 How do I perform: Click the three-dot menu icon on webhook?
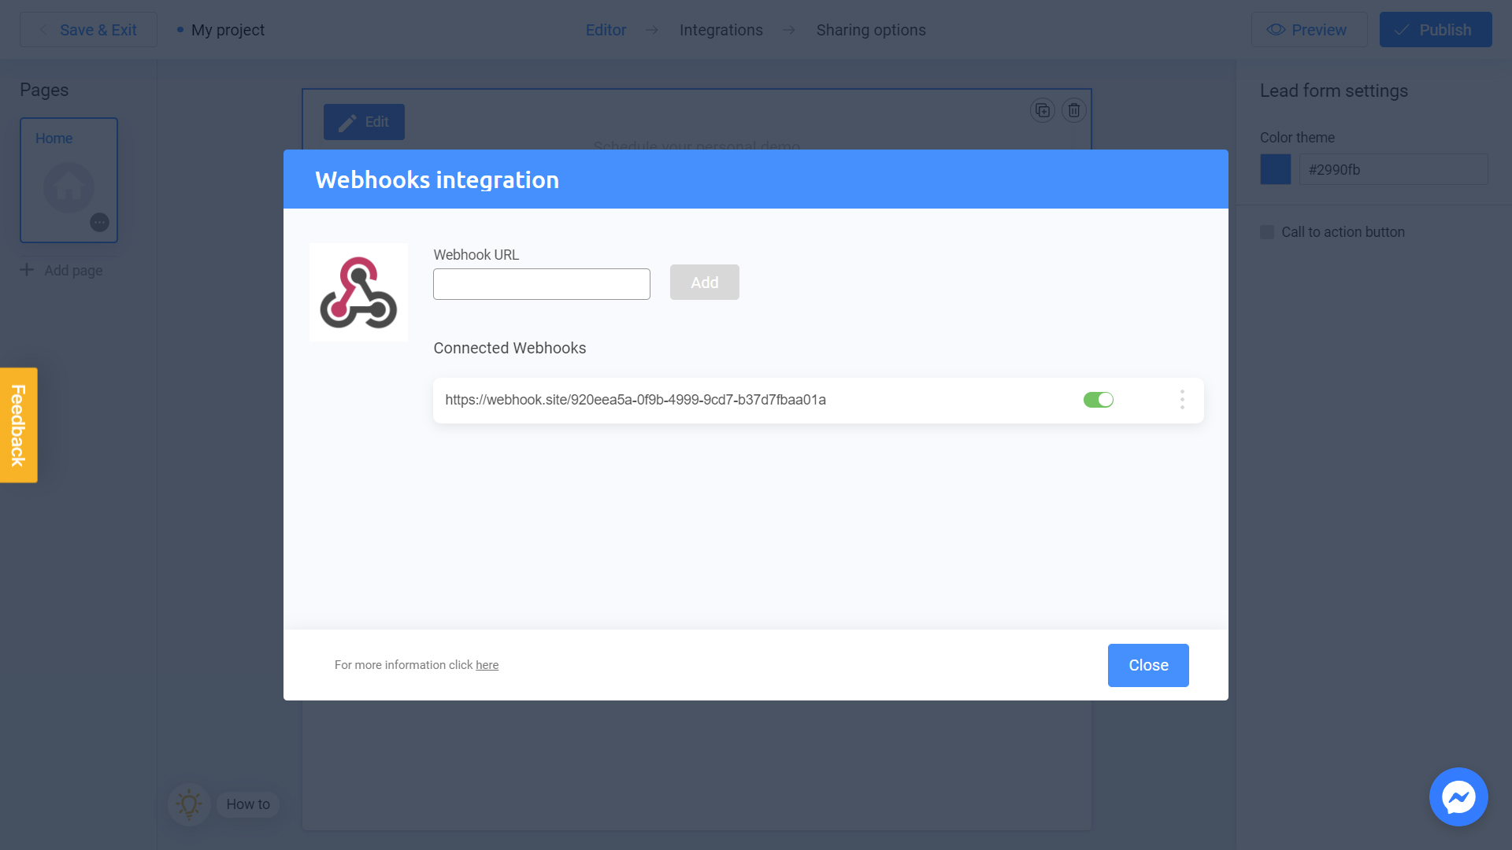[x=1183, y=398]
